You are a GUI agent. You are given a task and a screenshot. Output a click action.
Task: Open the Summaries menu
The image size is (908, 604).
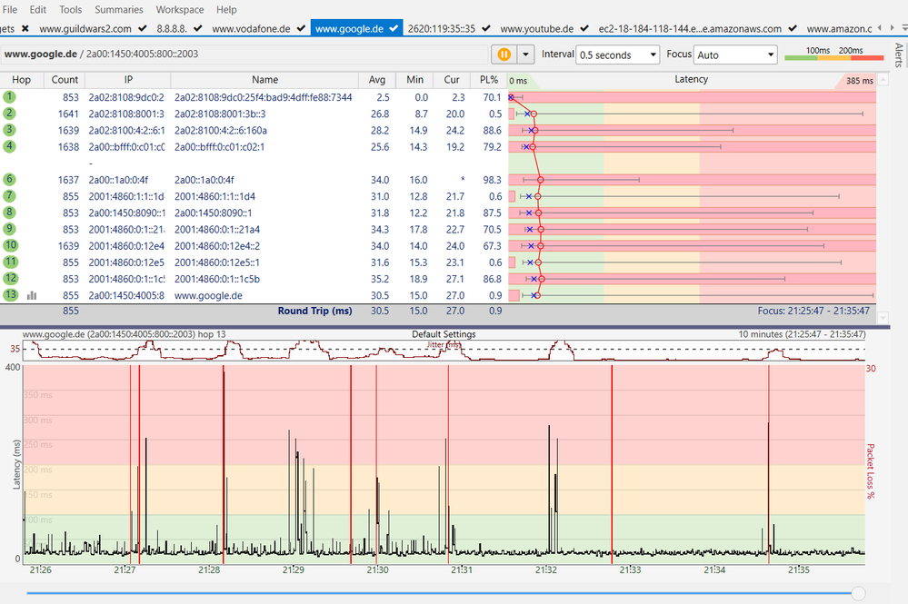pos(119,9)
